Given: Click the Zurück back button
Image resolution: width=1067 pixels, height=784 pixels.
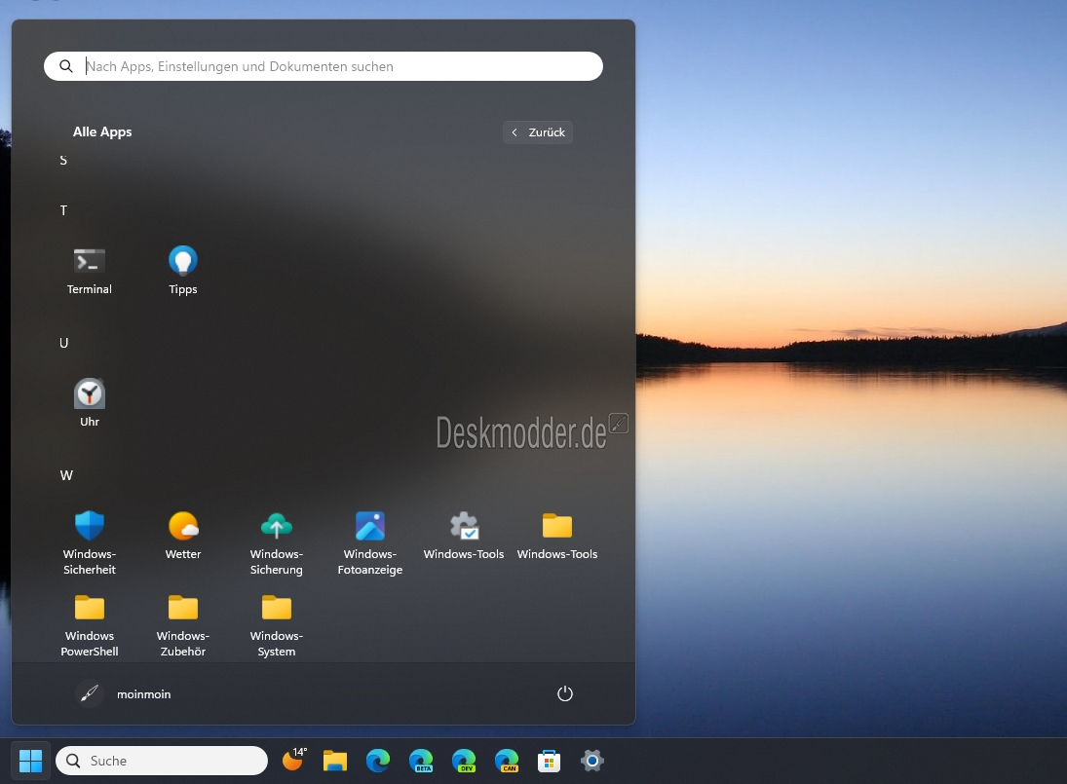Looking at the screenshot, I should 538,132.
